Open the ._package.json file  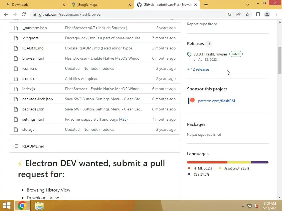[34, 28]
